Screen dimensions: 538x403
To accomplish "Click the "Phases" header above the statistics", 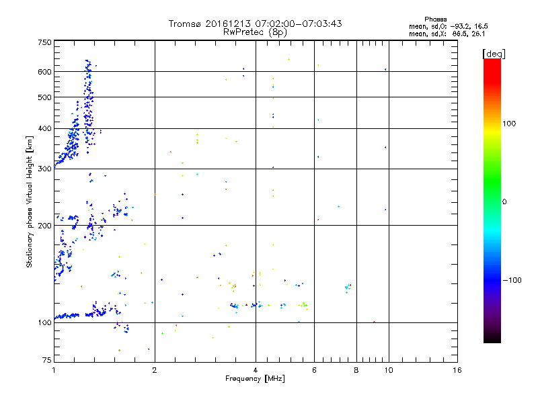I will pyautogui.click(x=436, y=19).
